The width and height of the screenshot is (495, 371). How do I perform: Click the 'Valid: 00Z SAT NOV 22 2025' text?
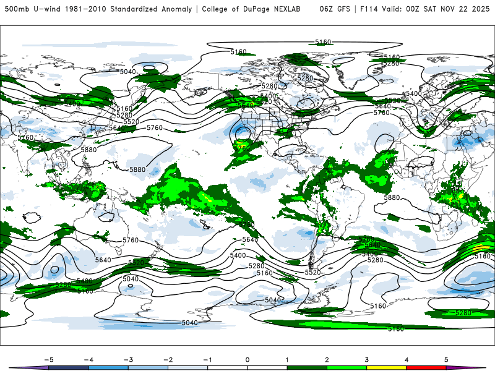tap(436, 9)
